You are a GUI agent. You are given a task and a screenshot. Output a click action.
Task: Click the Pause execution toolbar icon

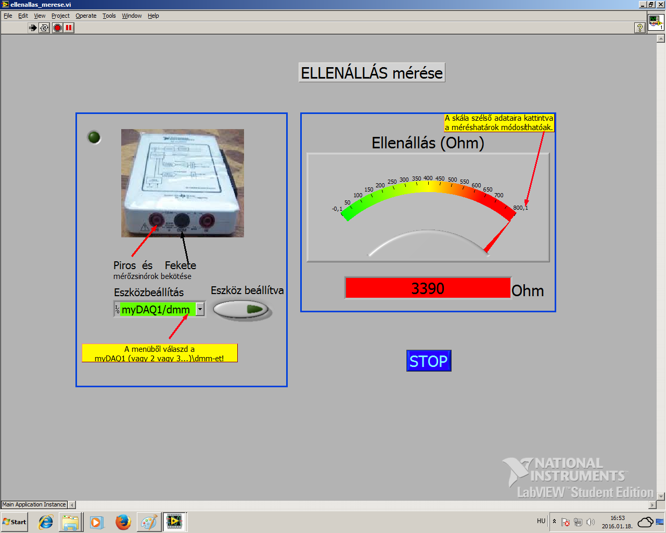[x=69, y=28]
